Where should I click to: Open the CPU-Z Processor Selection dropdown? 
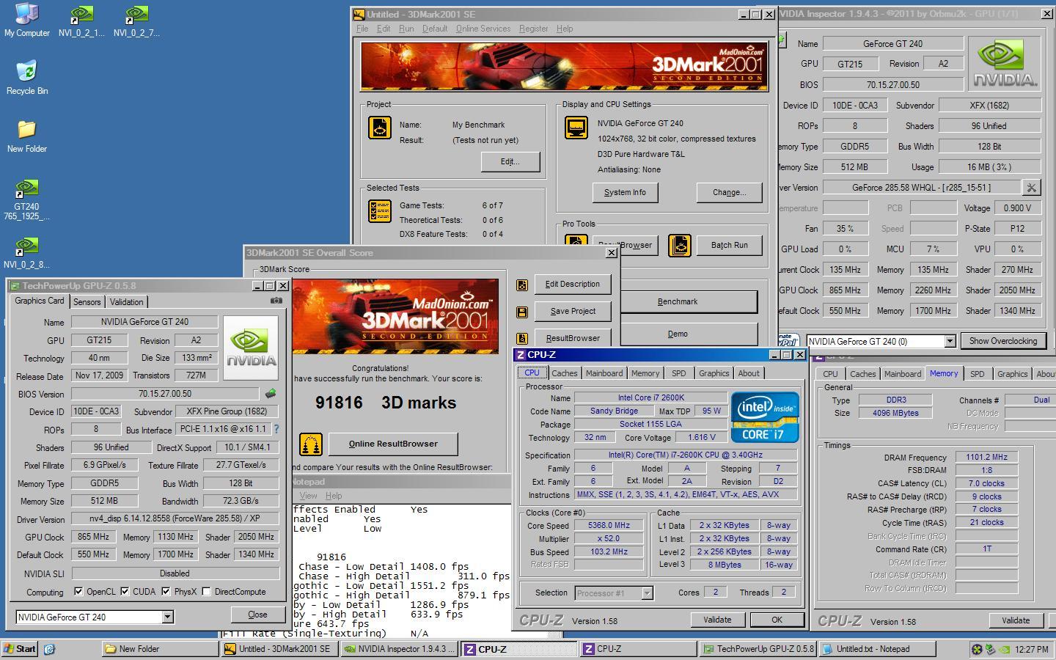point(647,593)
